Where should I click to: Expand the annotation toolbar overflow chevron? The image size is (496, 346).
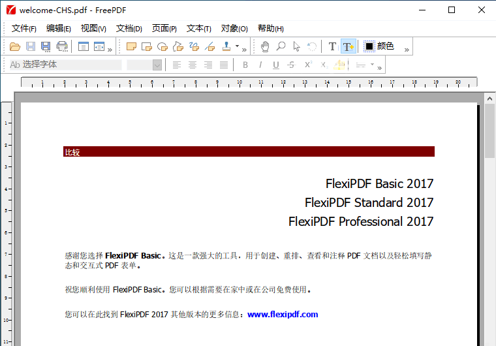click(x=244, y=50)
